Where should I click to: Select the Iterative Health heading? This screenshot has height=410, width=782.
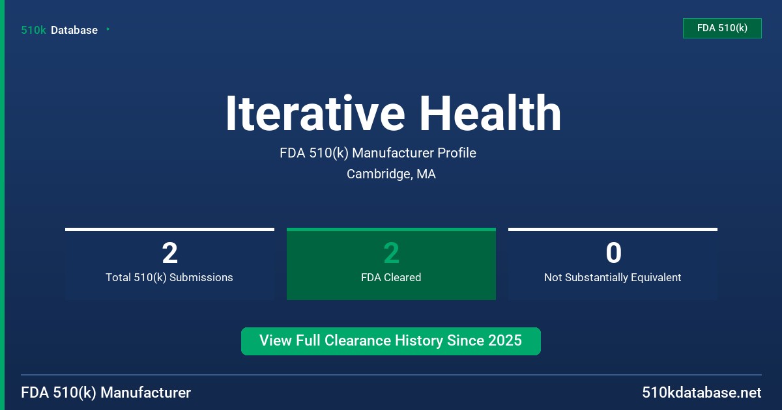[393, 113]
